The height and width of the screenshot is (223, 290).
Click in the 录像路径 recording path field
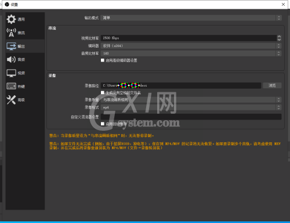[181, 85]
